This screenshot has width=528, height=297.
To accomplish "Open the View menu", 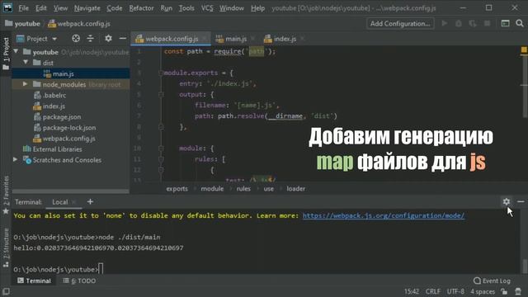I will point(60,7).
